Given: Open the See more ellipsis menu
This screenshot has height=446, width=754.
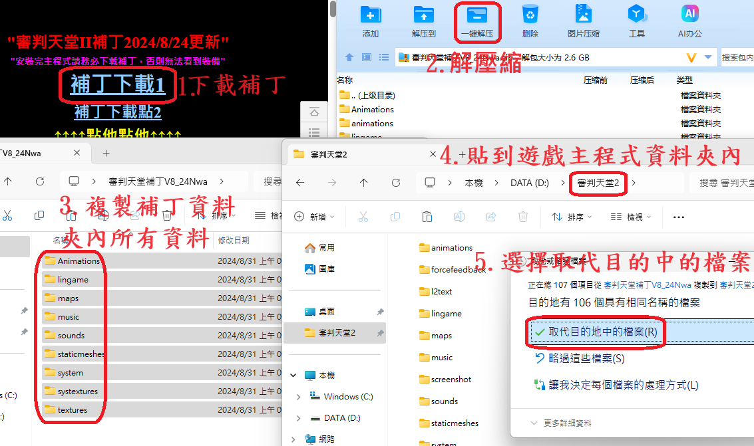Looking at the screenshot, I should click(x=679, y=217).
